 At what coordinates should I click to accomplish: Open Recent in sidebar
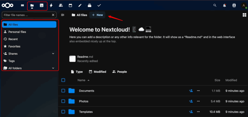click(29, 39)
